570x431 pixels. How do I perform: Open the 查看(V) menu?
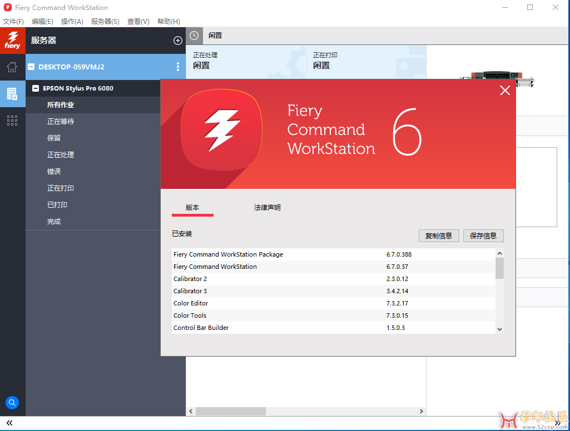click(x=138, y=22)
